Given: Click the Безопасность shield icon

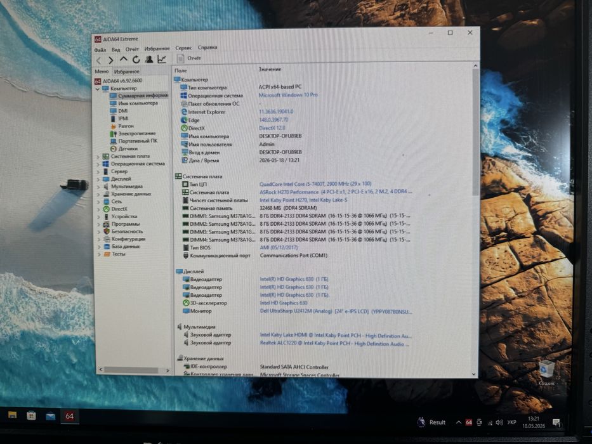Looking at the screenshot, I should click(106, 232).
